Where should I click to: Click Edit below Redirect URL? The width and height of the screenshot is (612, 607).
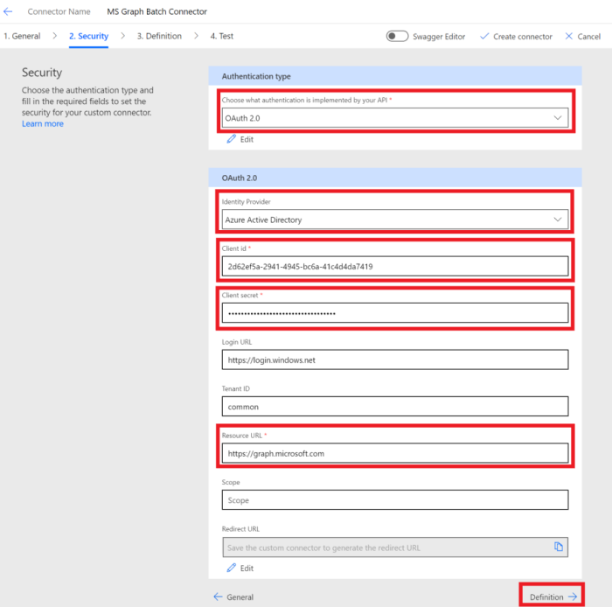click(240, 568)
